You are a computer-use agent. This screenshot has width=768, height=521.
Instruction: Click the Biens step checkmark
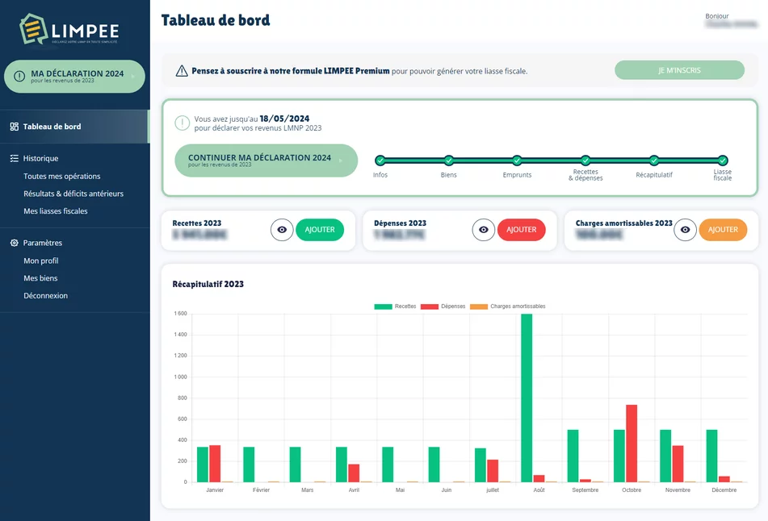(449, 160)
